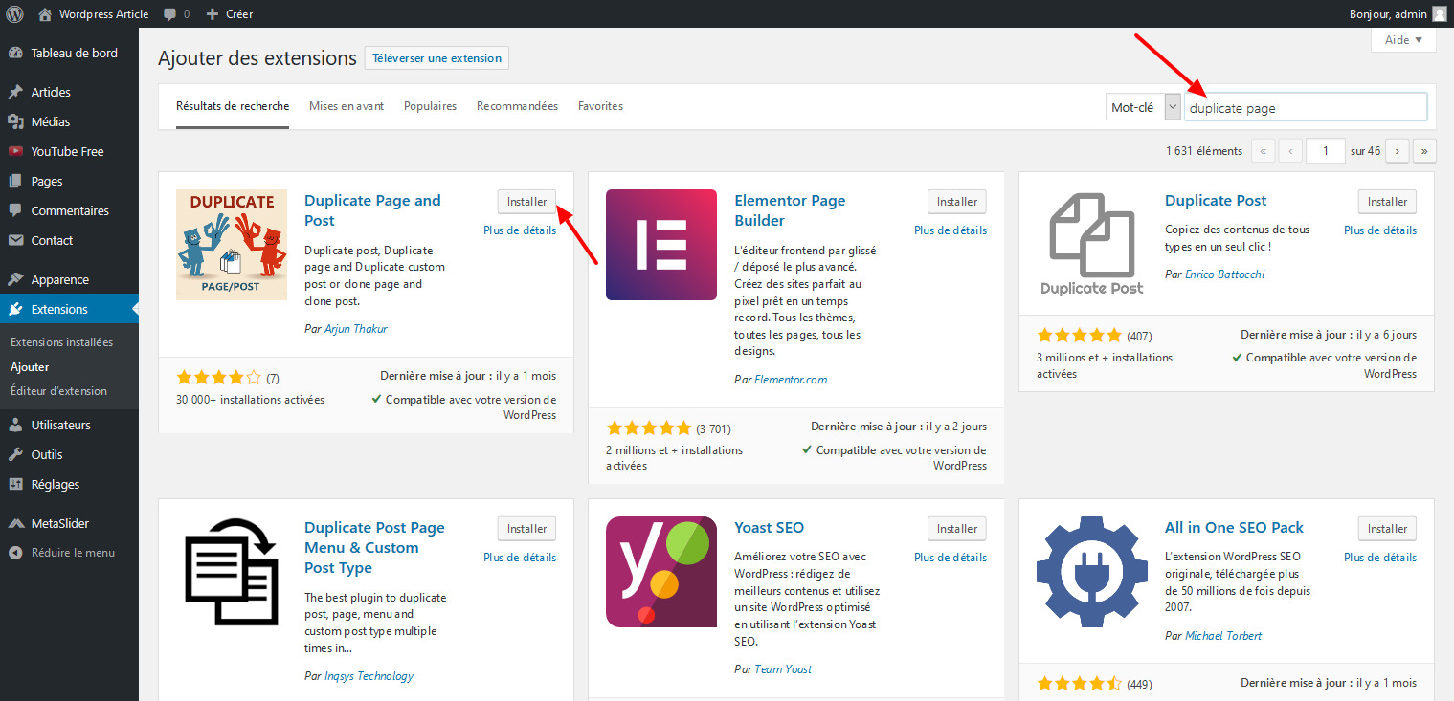The image size is (1454, 701).
Task: Collapse menu with Réduire le menu
Action: pos(62,552)
